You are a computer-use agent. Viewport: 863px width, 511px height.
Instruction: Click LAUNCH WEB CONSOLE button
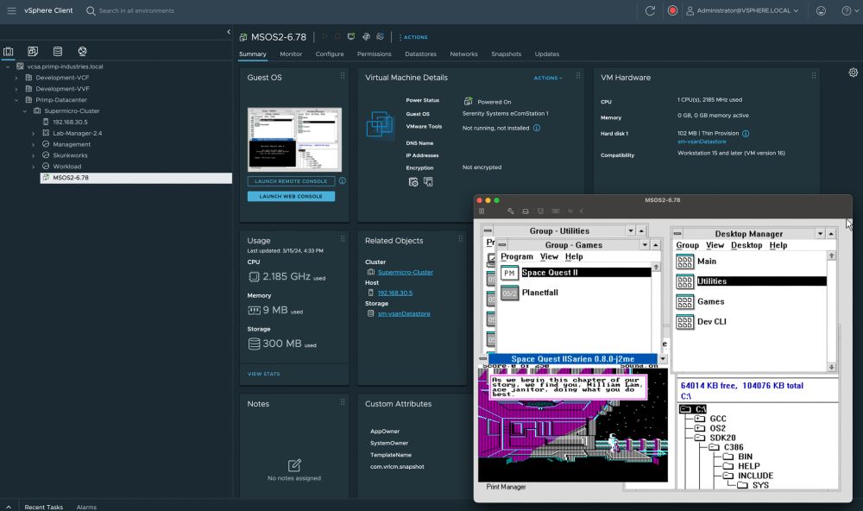(291, 196)
